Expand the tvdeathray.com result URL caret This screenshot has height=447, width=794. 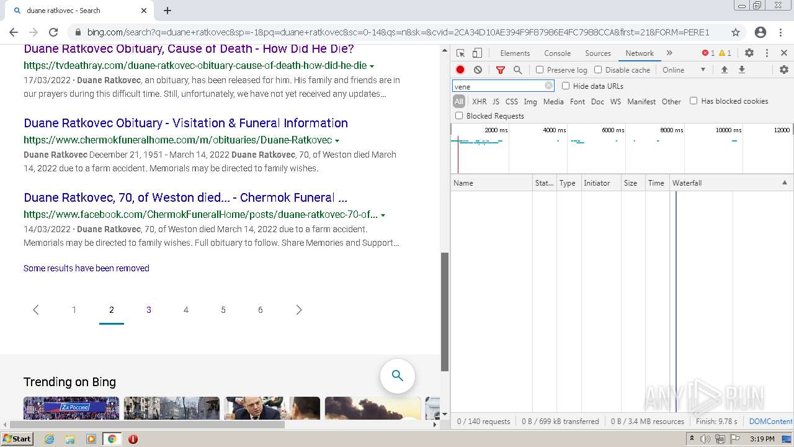point(372,66)
